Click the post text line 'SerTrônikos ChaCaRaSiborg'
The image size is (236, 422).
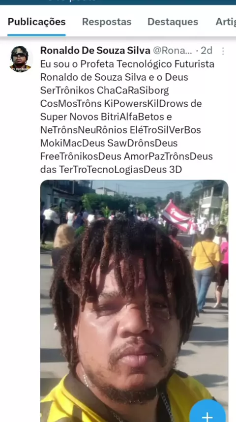pyautogui.click(x=105, y=90)
